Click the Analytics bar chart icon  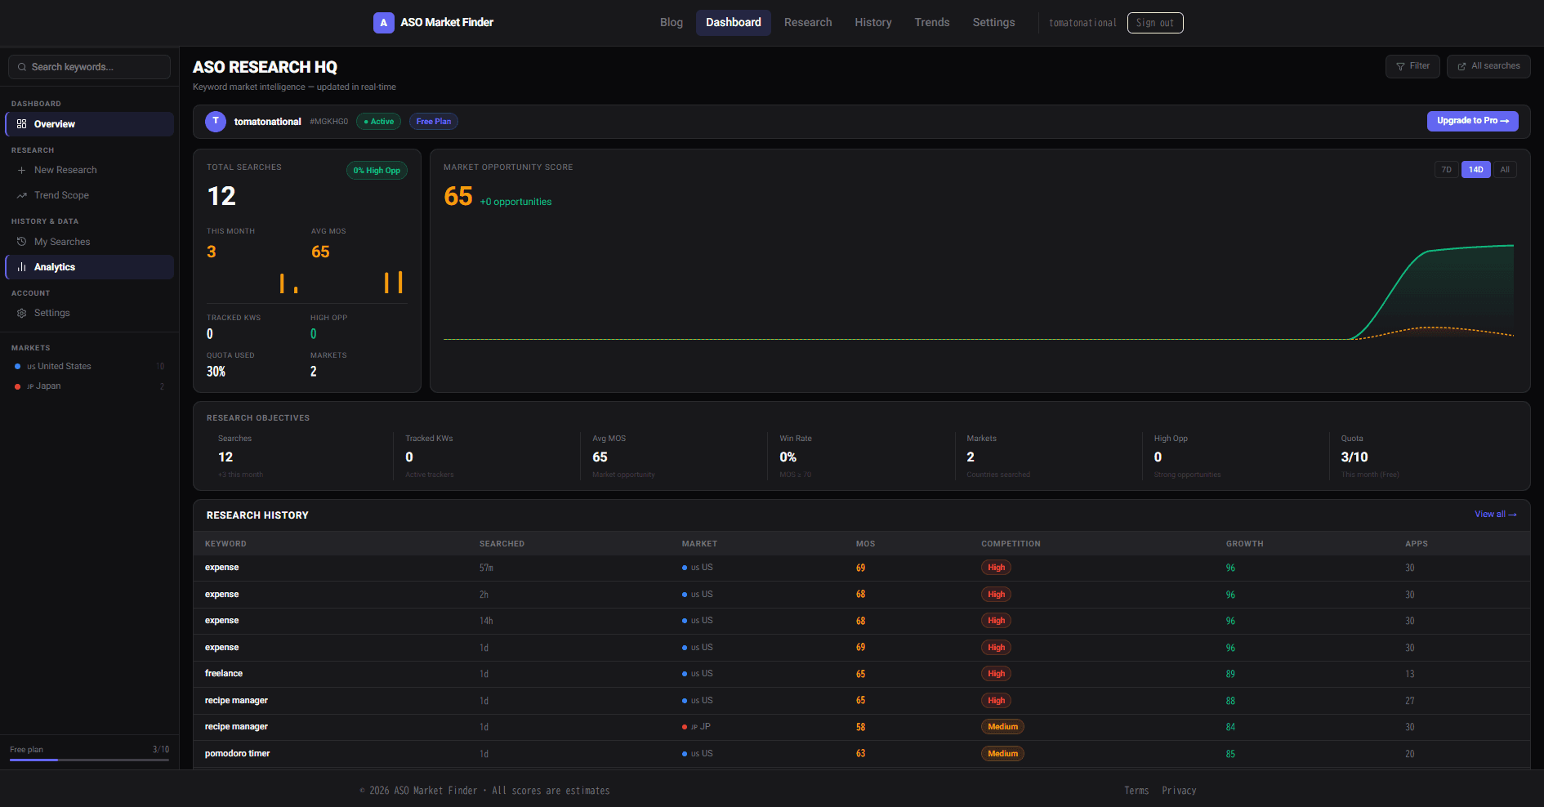[22, 267]
